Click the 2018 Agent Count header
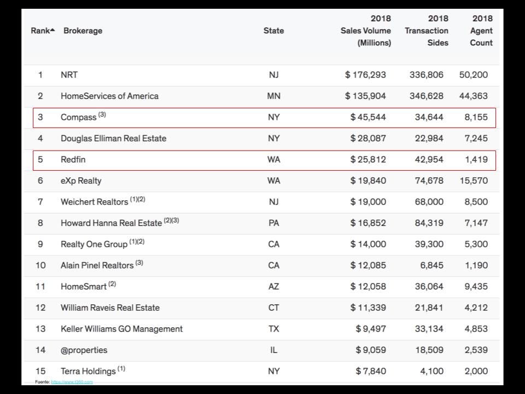Screen dimensions: 525x394 point(481,31)
